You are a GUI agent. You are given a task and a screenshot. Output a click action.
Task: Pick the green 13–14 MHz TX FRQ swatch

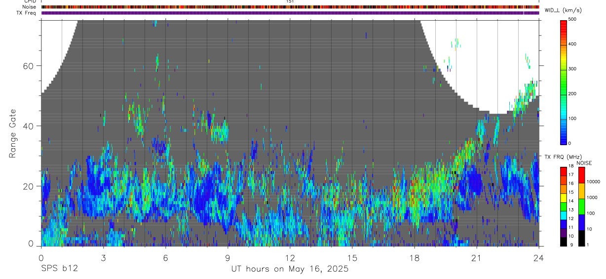tap(564, 206)
